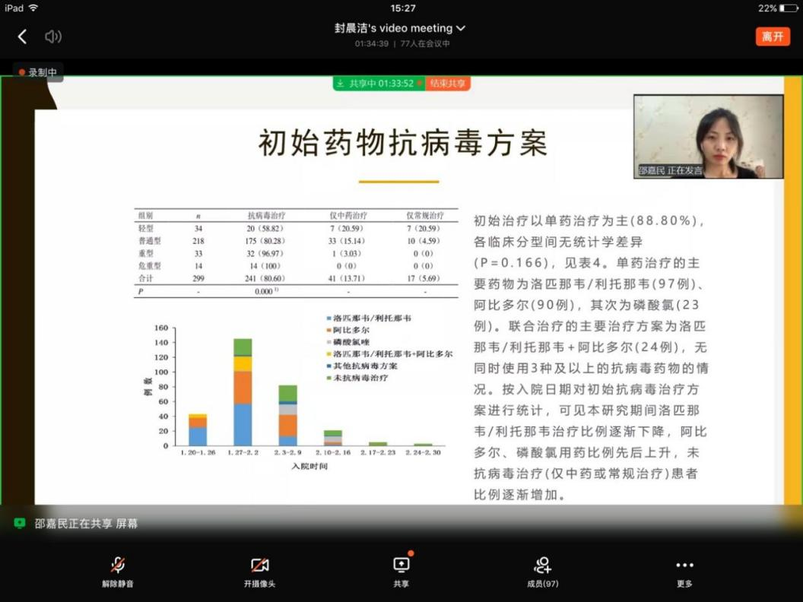Toggle the speaker audio output icon
The width and height of the screenshot is (803, 602).
pyautogui.click(x=52, y=36)
